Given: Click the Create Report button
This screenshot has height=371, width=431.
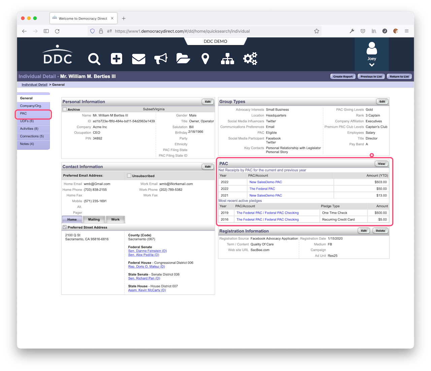Looking at the screenshot, I should [x=343, y=76].
